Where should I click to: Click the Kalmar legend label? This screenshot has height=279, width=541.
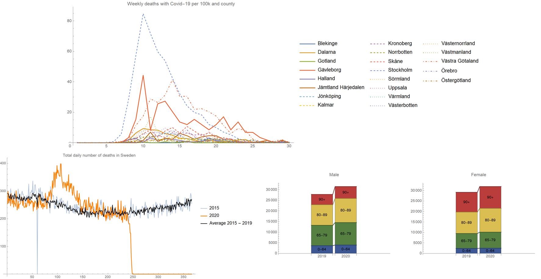[325, 105]
